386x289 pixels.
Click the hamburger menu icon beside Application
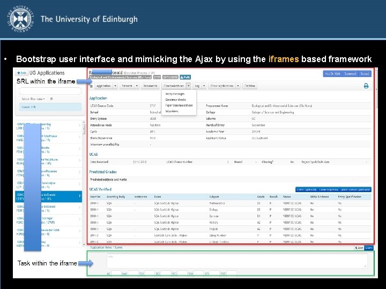click(91, 86)
